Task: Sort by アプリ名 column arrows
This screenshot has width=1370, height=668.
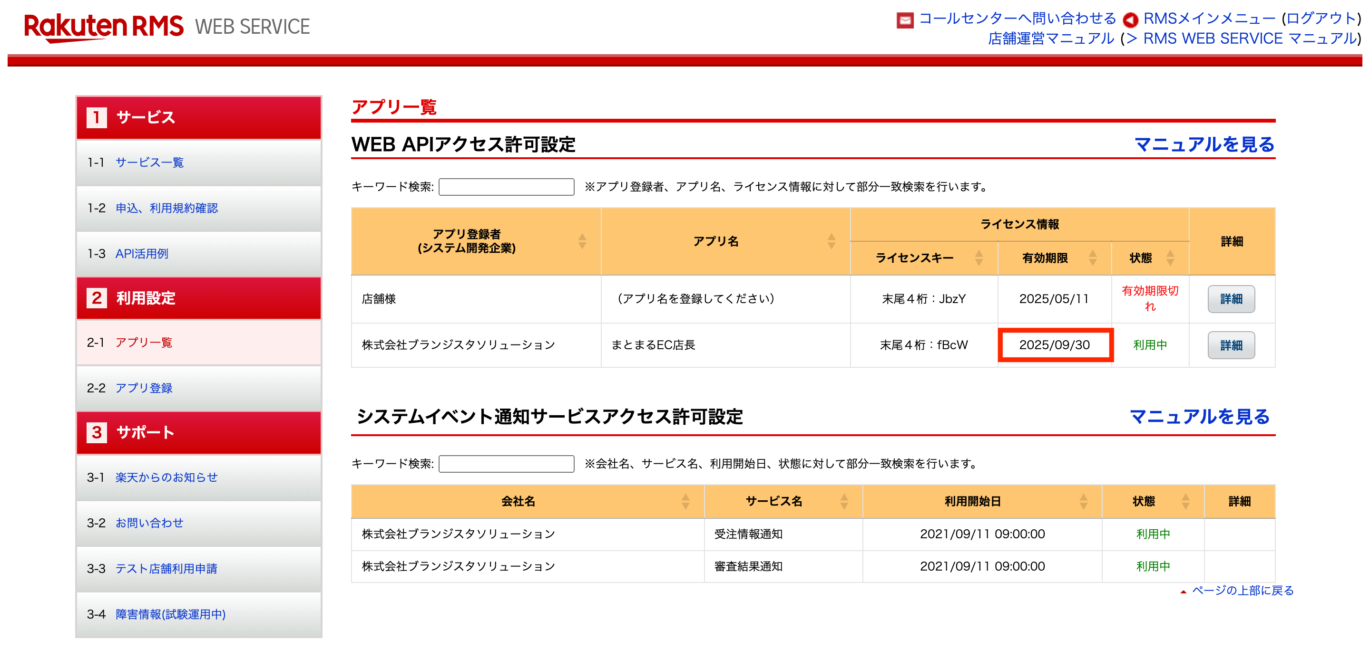Action: click(831, 241)
